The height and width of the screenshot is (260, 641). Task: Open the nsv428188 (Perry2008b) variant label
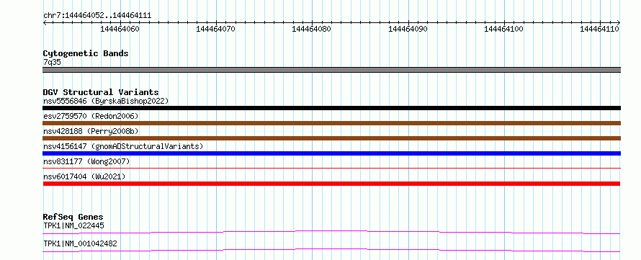[91, 131]
